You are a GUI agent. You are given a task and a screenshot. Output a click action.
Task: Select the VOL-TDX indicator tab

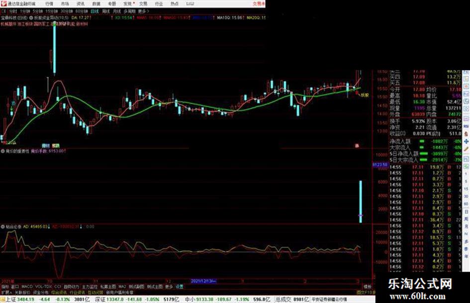pyautogui.click(x=43, y=287)
